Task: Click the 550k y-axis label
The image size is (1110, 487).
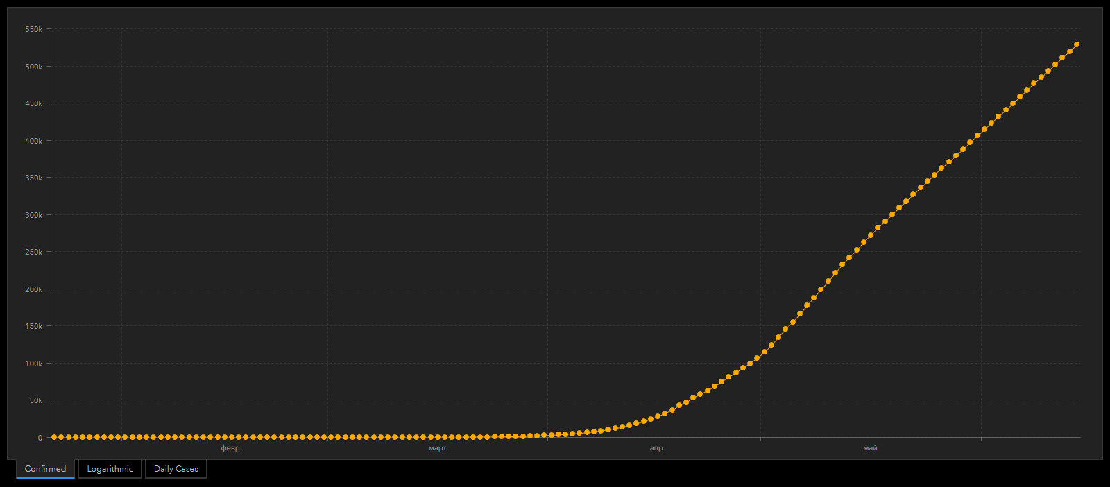Action: pyautogui.click(x=34, y=30)
